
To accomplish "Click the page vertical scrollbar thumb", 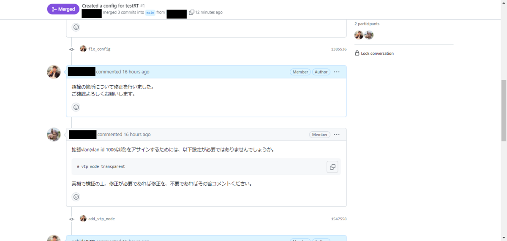I will (504, 110).
